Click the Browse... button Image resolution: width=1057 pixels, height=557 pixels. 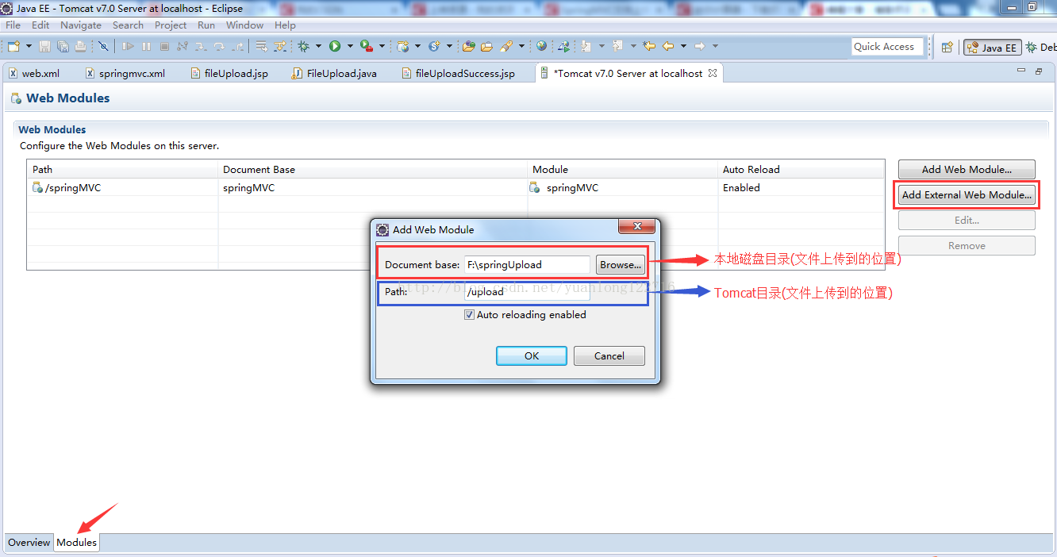(620, 265)
